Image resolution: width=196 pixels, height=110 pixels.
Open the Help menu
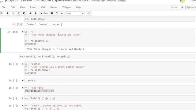(x=78, y=7)
